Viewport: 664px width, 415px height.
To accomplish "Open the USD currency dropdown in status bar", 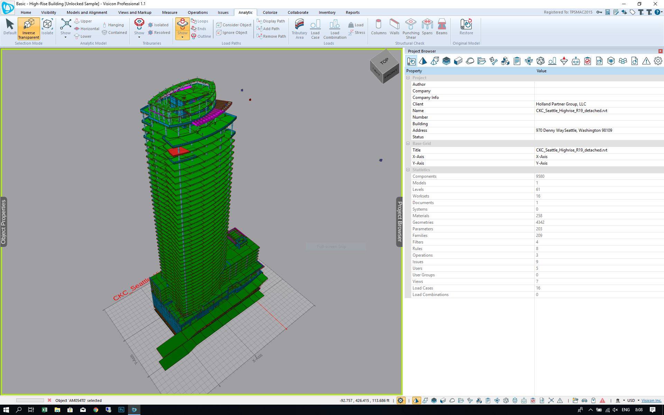I will click(634, 400).
